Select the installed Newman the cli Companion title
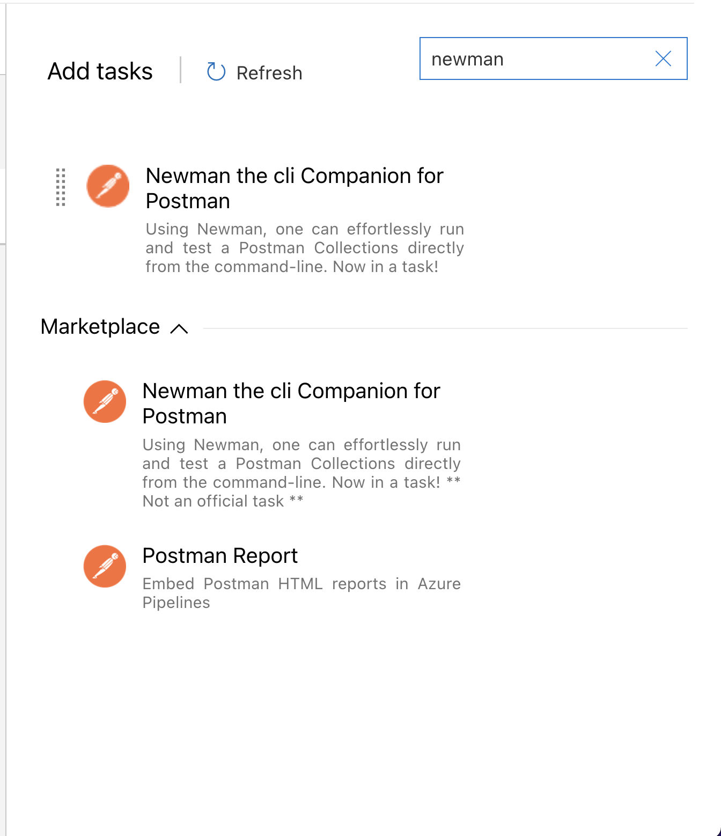The height and width of the screenshot is (836, 721). tap(294, 188)
